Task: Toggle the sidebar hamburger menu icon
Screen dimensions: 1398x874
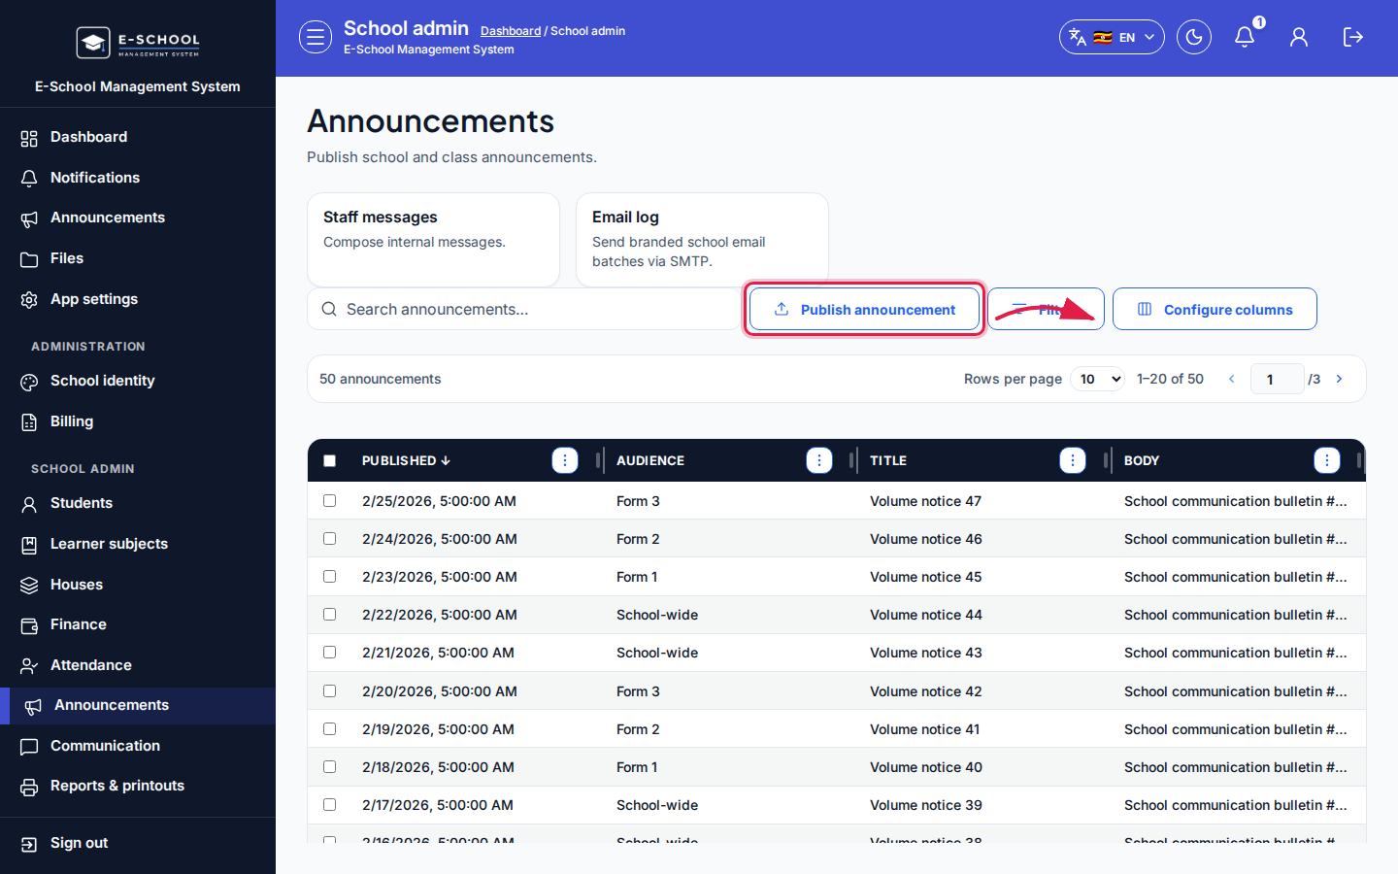Action: 316,37
